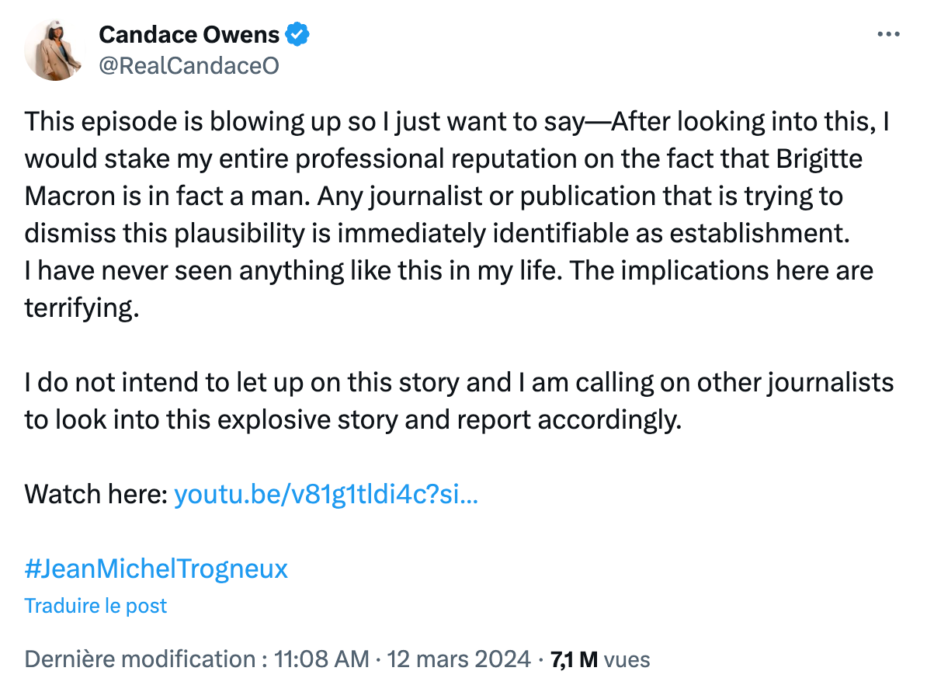Viewport: 927px width, 685px height.
Task: Open the Candace Owens display name
Action: 189,34
